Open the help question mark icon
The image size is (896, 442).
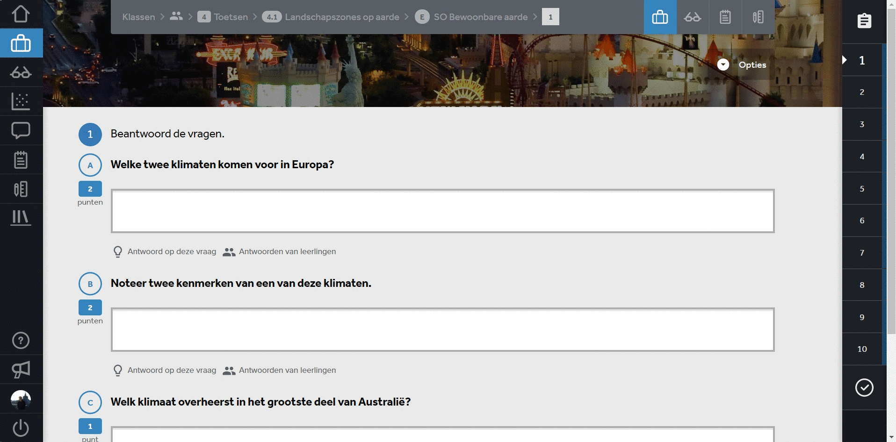tap(21, 341)
